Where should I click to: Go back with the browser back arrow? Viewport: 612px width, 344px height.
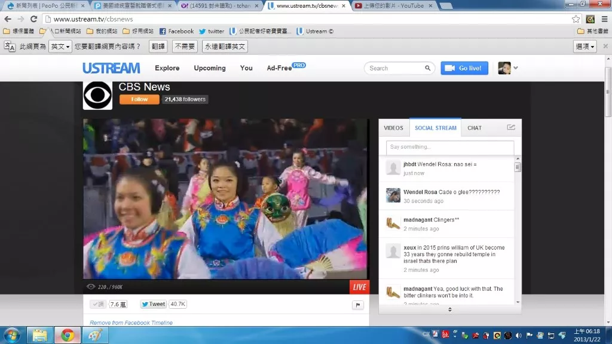coord(8,19)
